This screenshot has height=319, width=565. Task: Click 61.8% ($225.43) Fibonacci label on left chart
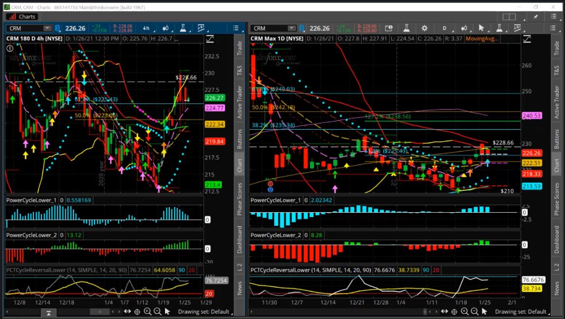click(x=96, y=99)
